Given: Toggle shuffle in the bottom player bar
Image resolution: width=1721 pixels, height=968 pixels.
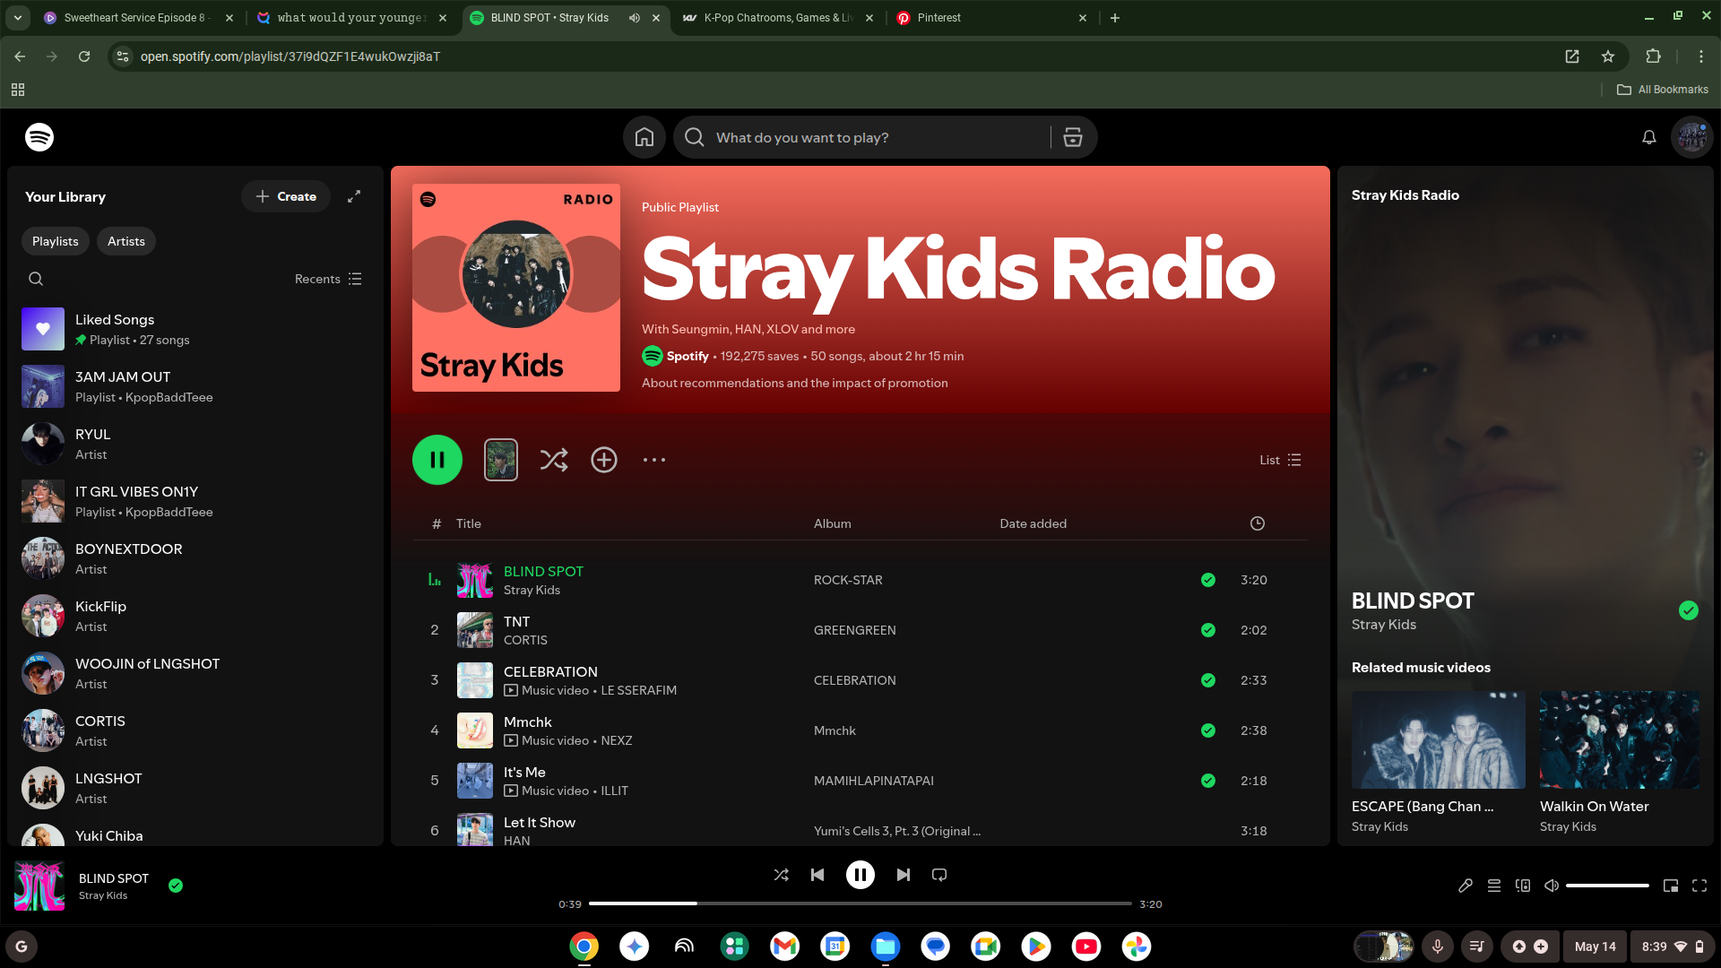Looking at the screenshot, I should pos(782,875).
